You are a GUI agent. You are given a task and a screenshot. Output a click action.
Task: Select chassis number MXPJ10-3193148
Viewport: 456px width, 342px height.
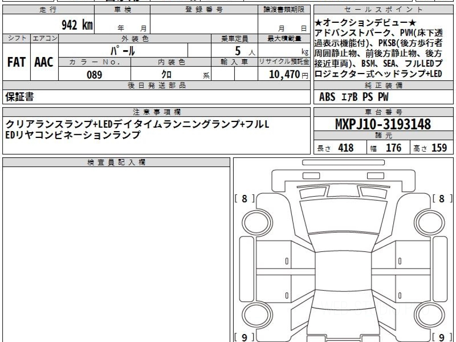[383, 124]
